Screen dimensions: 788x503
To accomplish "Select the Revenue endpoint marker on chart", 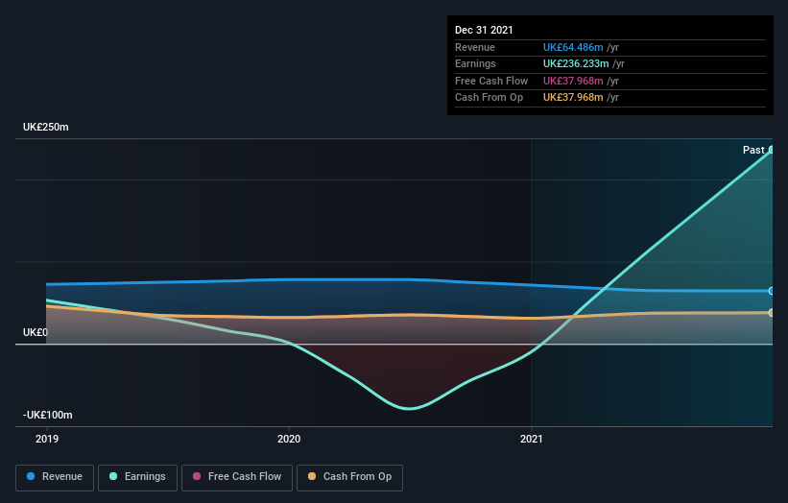I will [772, 291].
